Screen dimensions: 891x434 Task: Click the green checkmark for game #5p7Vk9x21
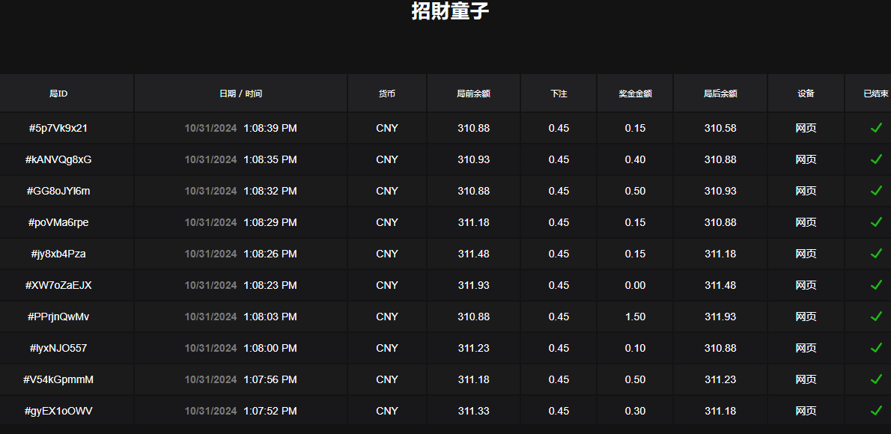coord(876,128)
